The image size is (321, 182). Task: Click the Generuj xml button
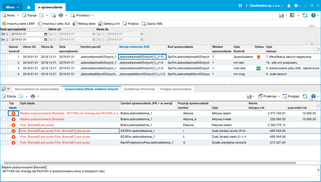(109, 24)
